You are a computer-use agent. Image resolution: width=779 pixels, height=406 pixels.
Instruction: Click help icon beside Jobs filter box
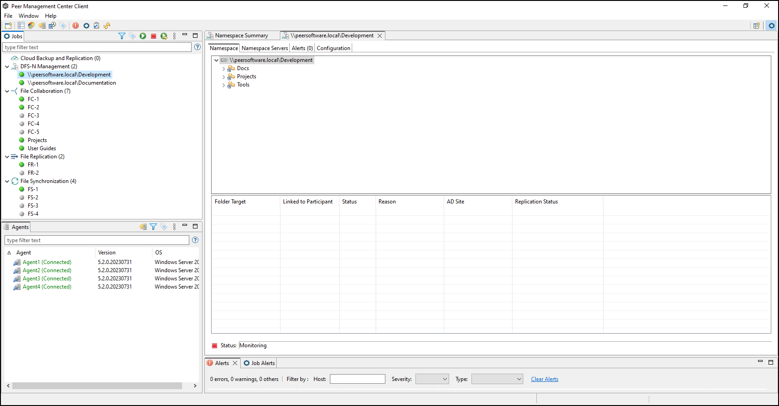197,47
